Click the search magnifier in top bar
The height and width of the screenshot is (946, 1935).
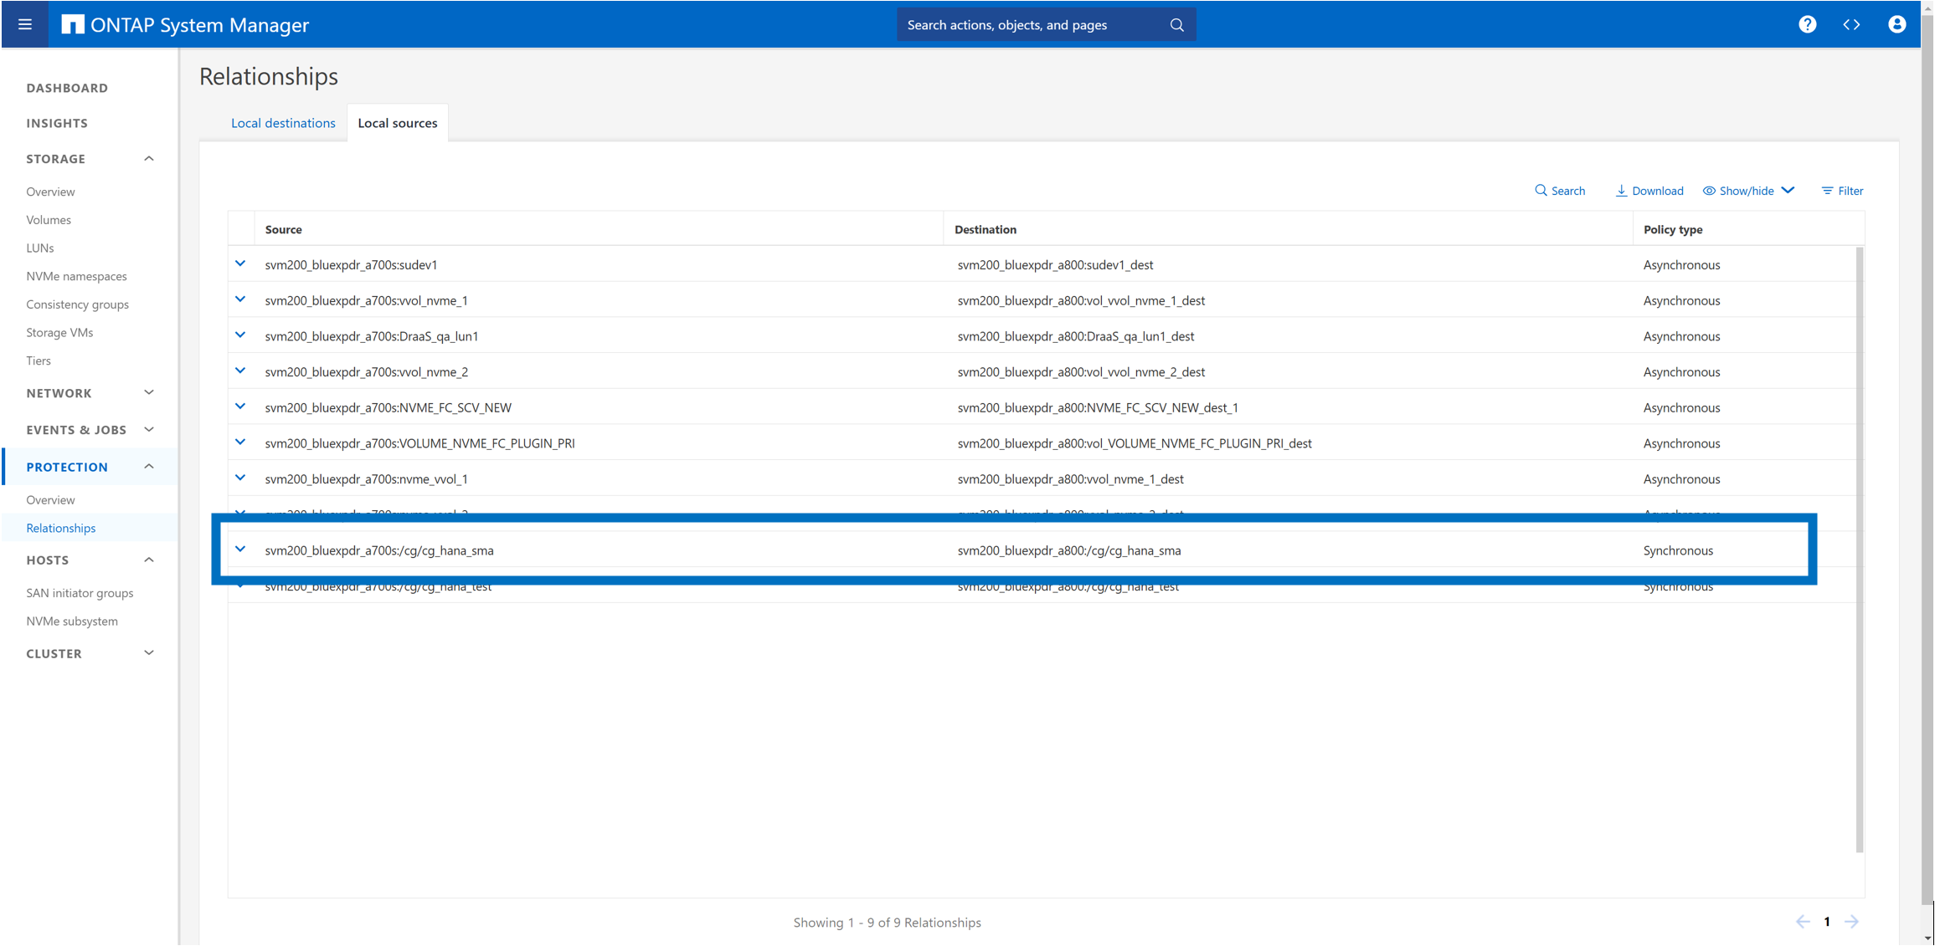(1176, 25)
